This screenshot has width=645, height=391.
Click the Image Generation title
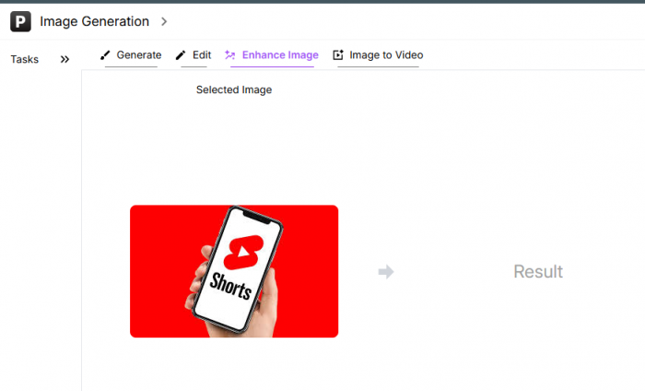pyautogui.click(x=94, y=21)
